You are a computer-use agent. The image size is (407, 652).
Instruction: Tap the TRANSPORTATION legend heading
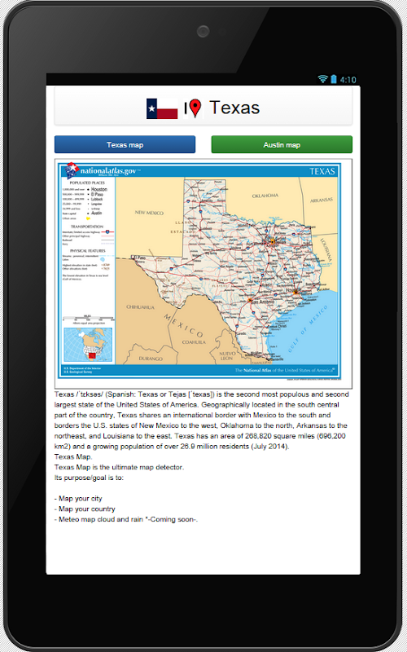coord(87,227)
